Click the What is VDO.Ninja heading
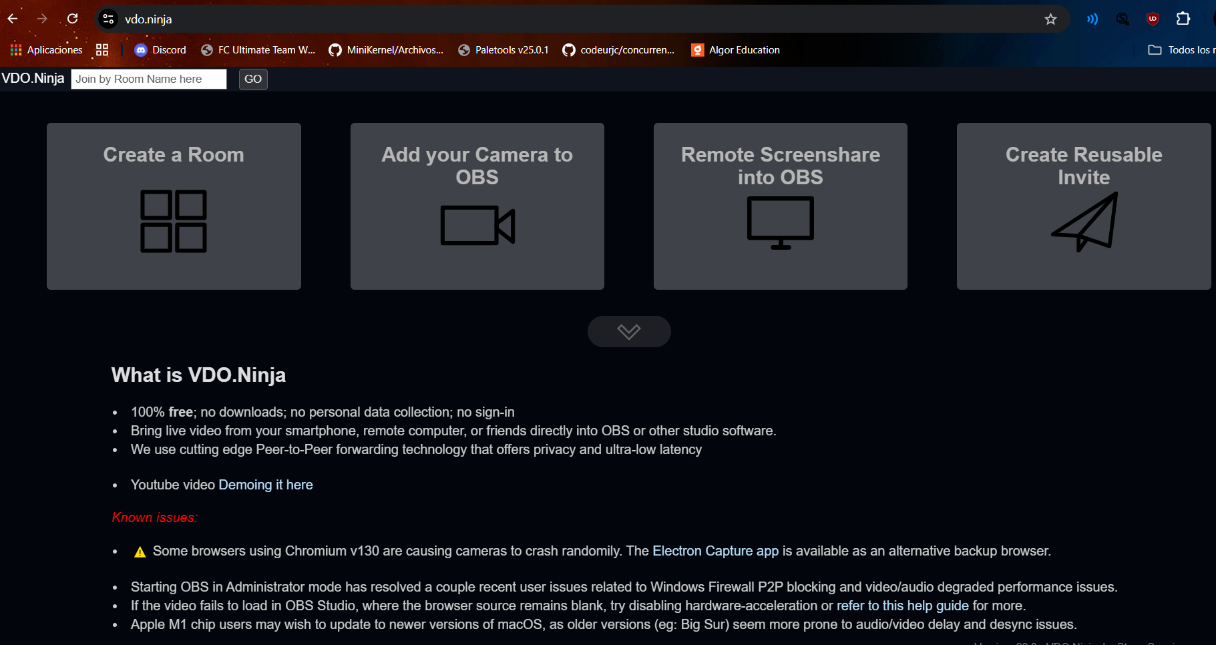 (x=198, y=375)
